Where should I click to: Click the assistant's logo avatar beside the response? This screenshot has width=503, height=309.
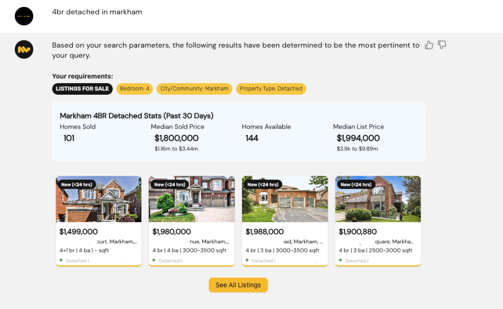click(x=24, y=49)
